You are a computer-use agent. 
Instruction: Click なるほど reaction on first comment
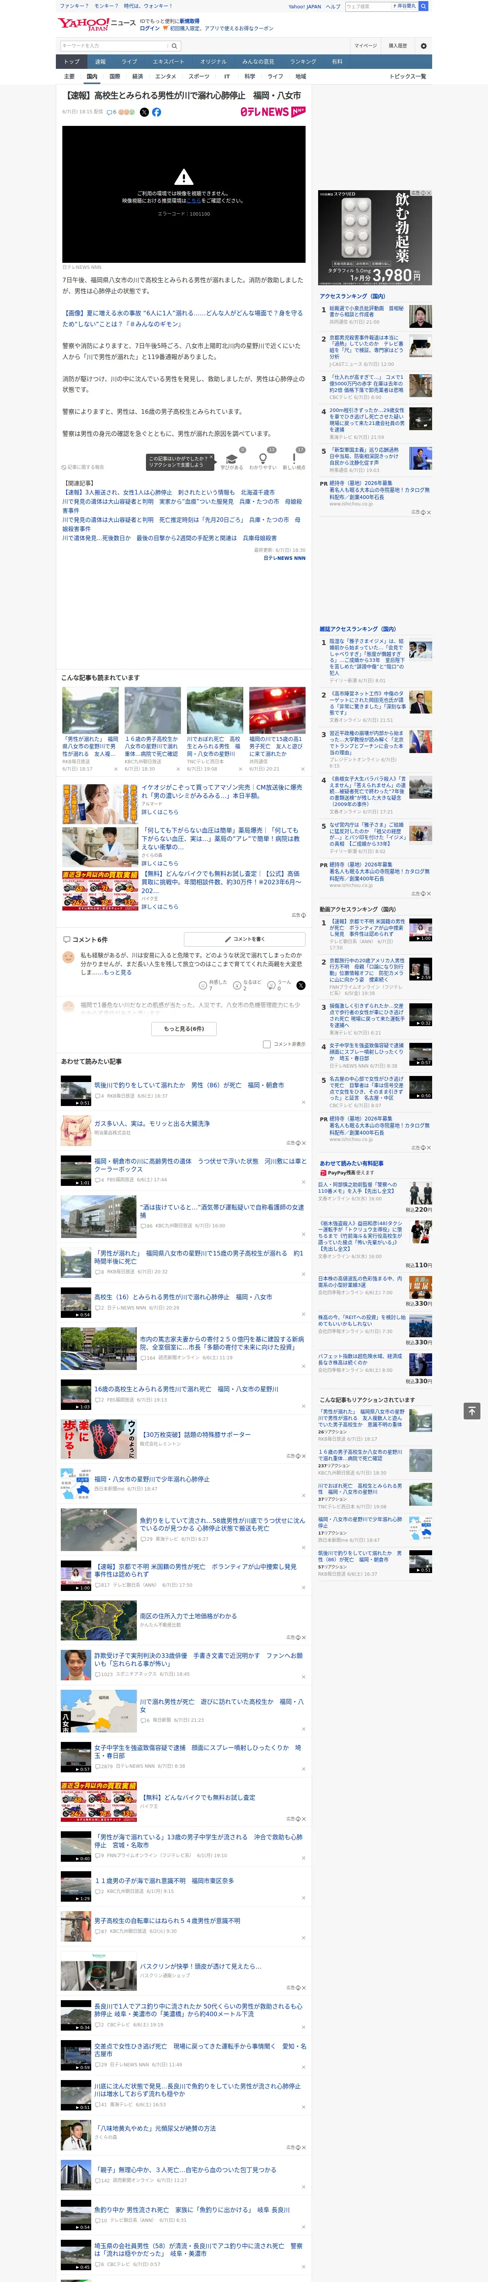tap(238, 985)
